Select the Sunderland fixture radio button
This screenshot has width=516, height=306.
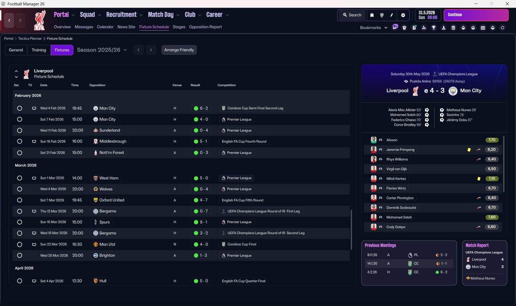(x=19, y=130)
